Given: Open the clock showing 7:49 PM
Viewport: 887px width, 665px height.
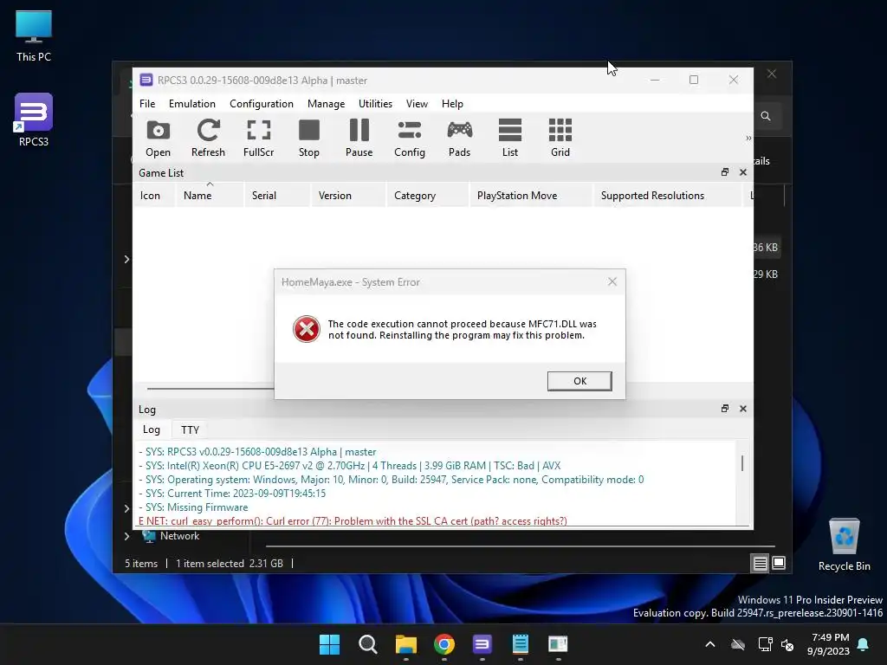Looking at the screenshot, I should [829, 644].
